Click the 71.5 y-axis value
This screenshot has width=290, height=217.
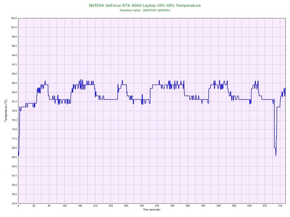coord(14,138)
